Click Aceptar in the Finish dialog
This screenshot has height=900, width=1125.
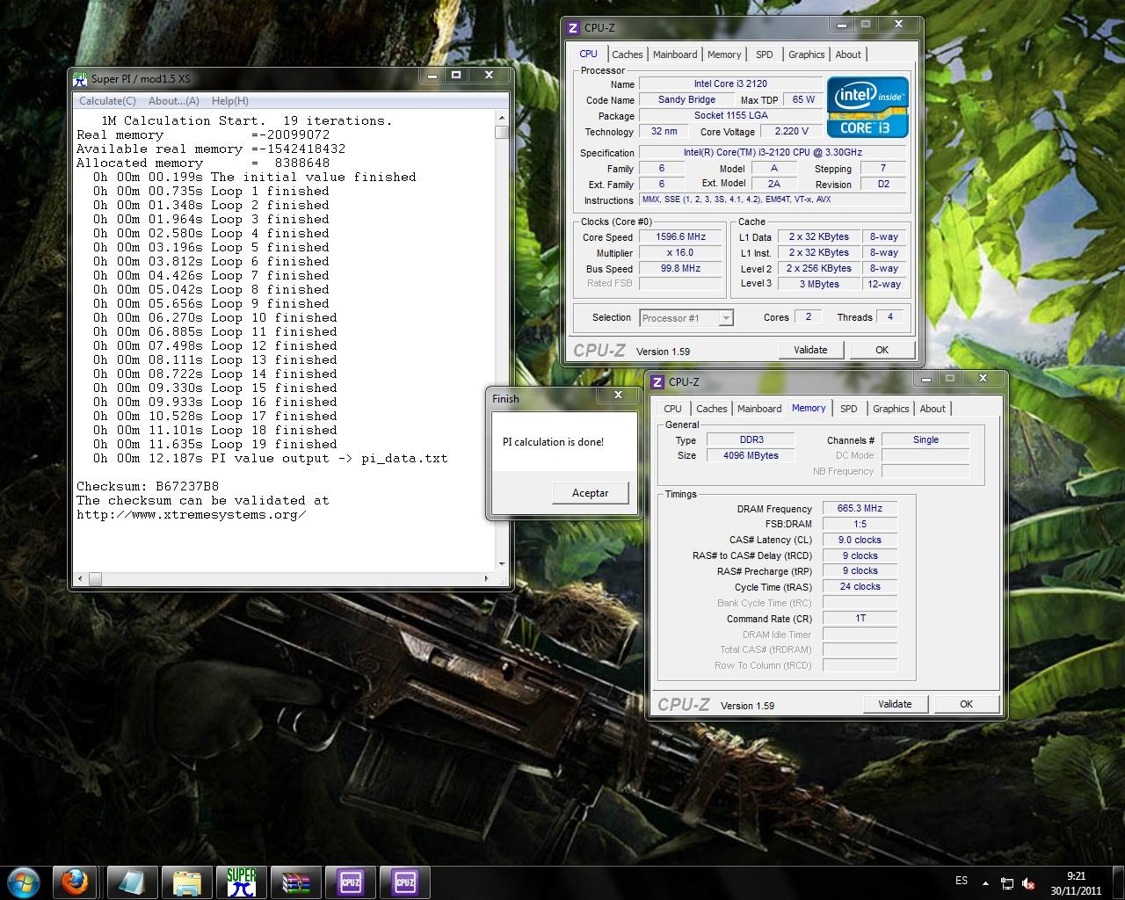point(590,493)
